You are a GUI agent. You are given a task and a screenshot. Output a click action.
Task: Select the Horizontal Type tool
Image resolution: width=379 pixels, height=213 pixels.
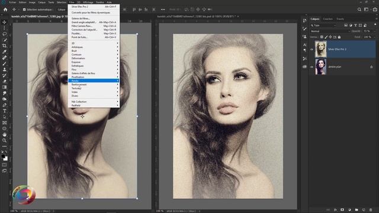point(4,111)
